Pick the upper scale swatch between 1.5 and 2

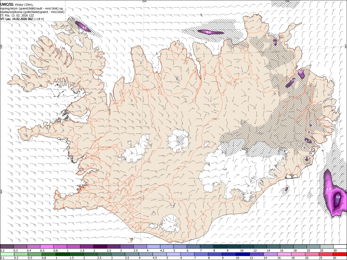click(87, 246)
